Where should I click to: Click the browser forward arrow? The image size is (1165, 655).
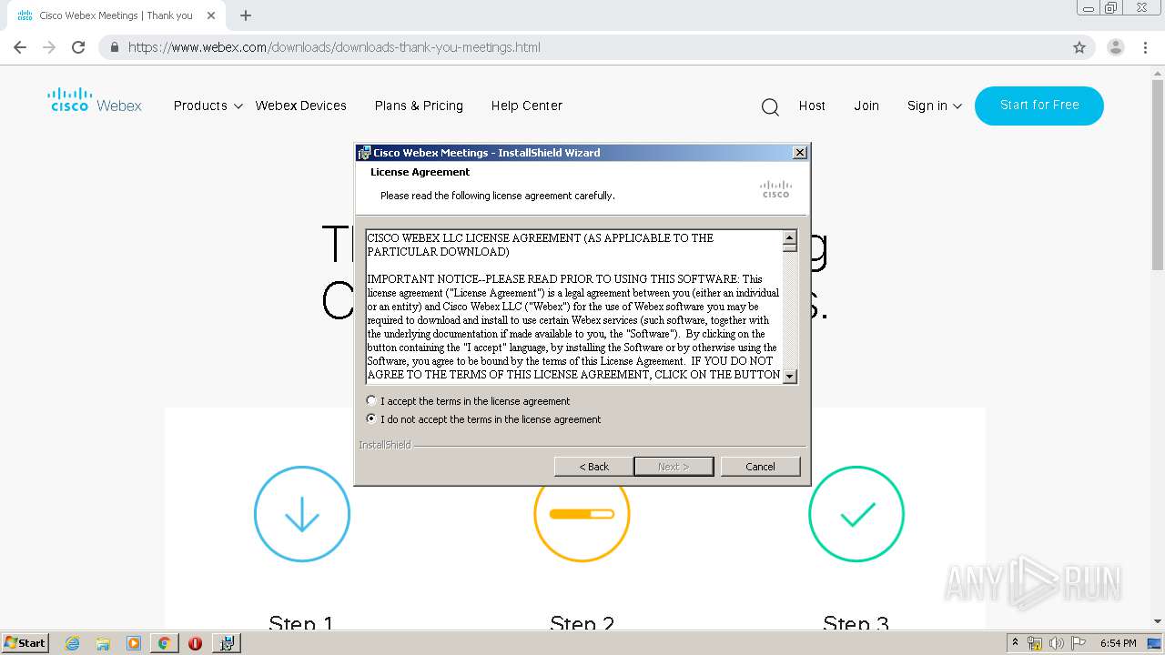pyautogui.click(x=49, y=47)
